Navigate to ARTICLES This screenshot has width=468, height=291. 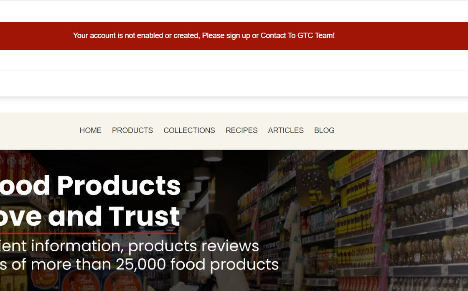pos(286,130)
